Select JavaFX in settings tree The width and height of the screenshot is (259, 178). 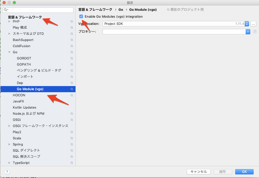click(18, 101)
